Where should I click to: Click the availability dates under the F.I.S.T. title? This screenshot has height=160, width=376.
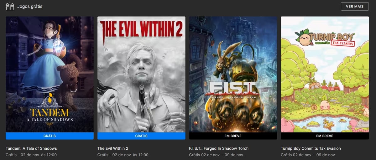(217, 155)
